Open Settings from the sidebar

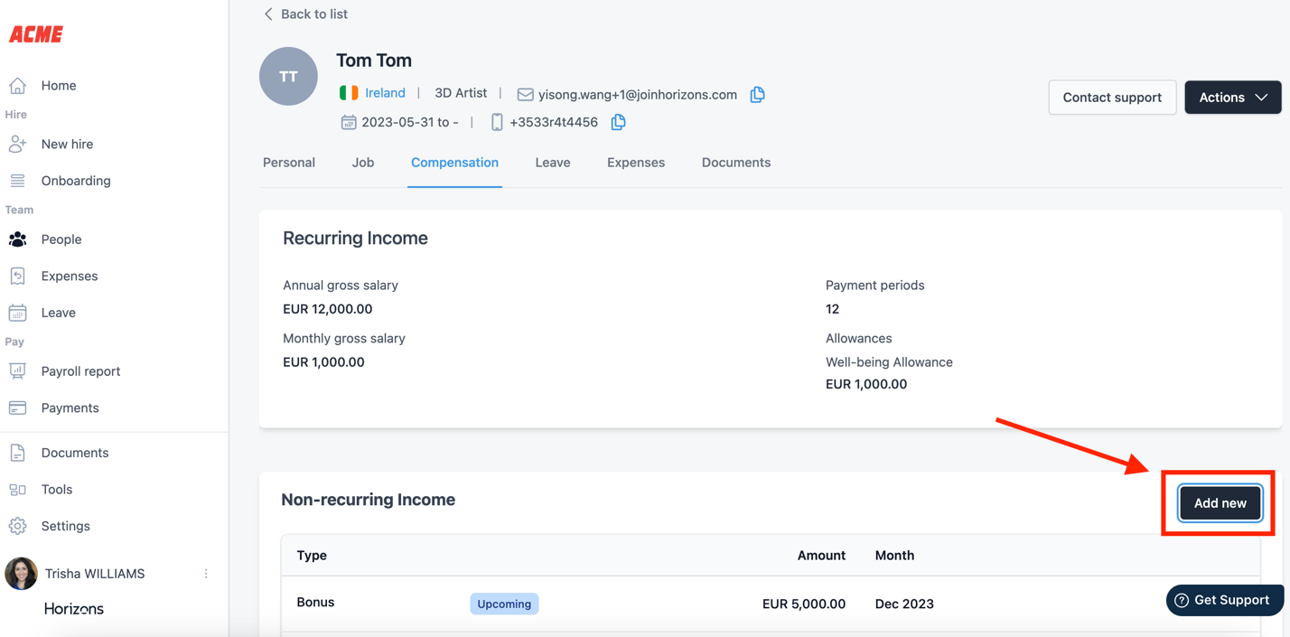click(x=65, y=526)
